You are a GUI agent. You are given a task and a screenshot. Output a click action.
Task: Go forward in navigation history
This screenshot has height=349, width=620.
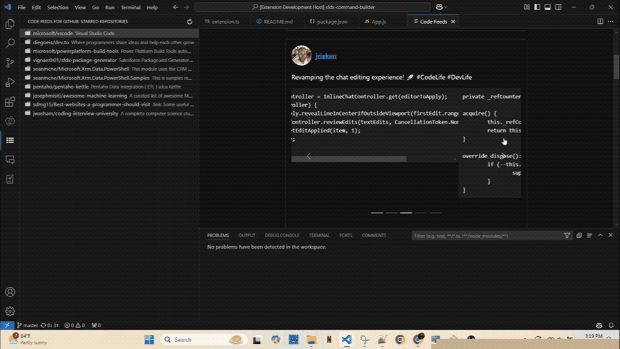(186, 7)
